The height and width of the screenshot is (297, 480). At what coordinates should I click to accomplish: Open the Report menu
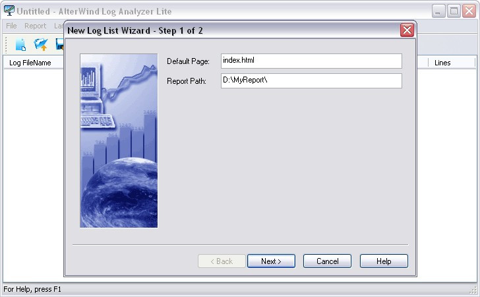pyautogui.click(x=35, y=26)
